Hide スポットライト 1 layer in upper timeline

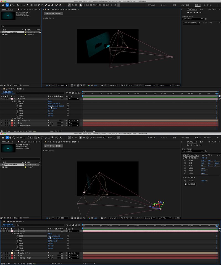pos(2,121)
